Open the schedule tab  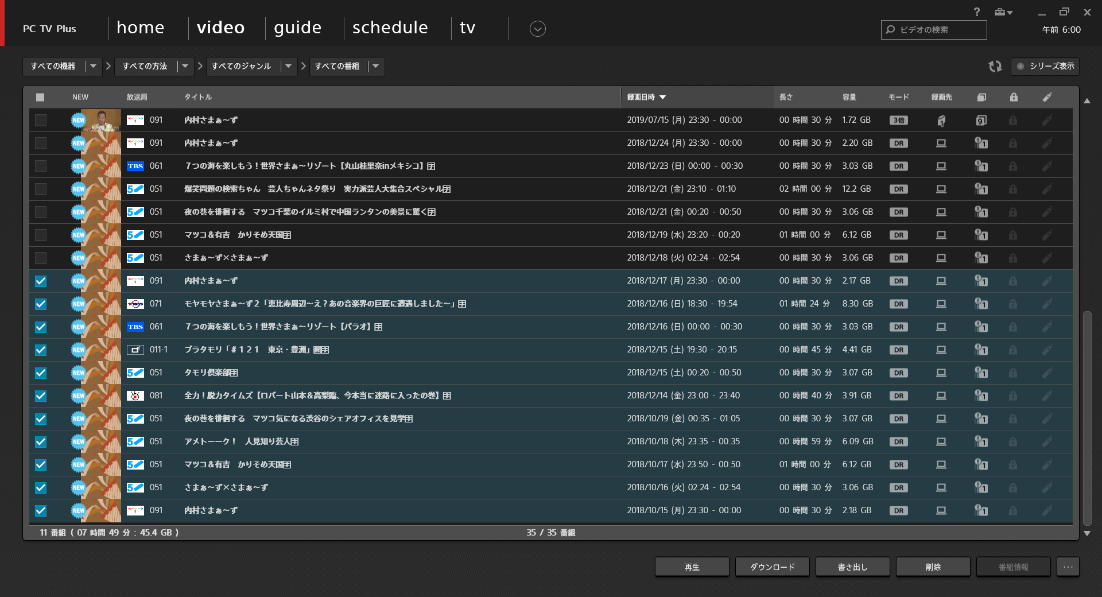coord(390,28)
